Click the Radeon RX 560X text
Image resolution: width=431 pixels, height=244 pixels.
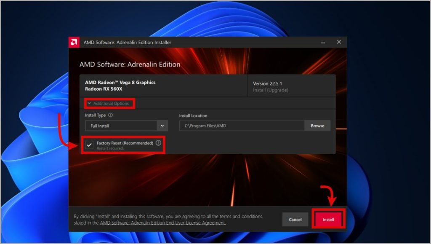[x=104, y=89]
